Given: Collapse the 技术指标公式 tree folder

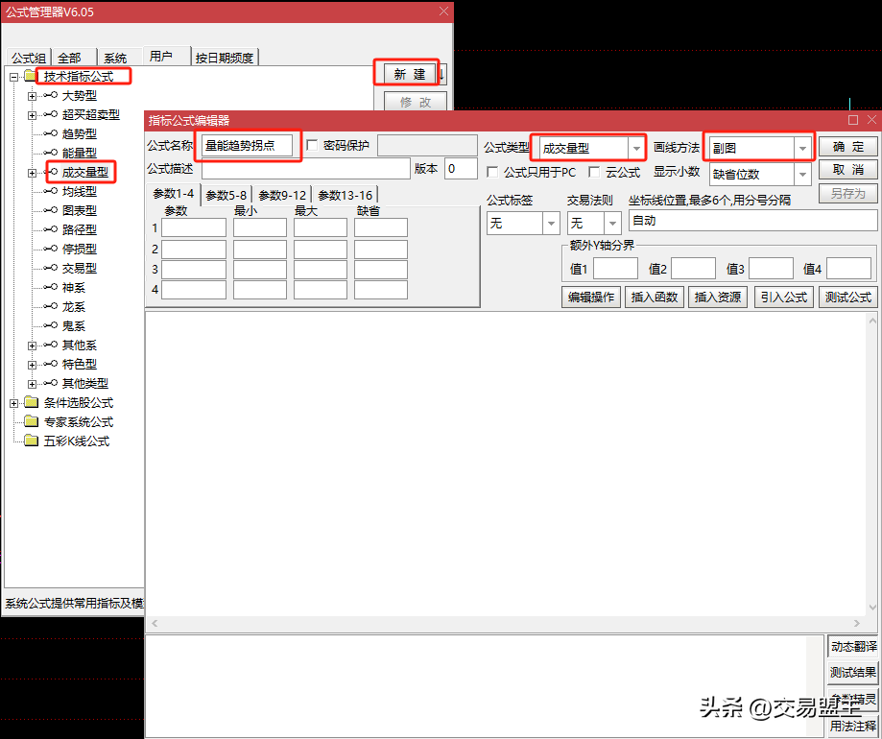Looking at the screenshot, I should point(14,77).
